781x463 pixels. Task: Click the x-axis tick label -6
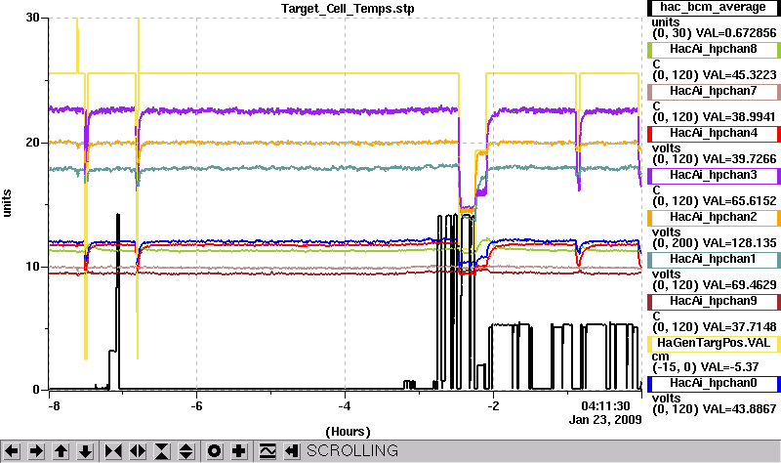pos(197,406)
